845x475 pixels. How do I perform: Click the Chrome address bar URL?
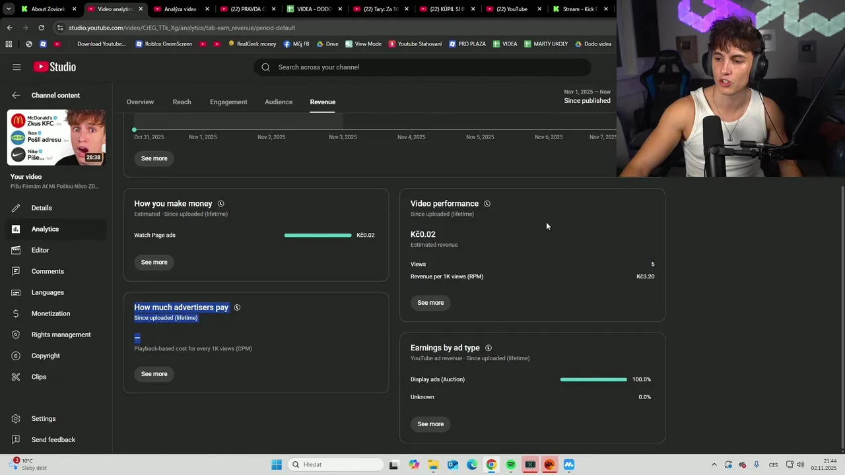pyautogui.click(x=182, y=28)
